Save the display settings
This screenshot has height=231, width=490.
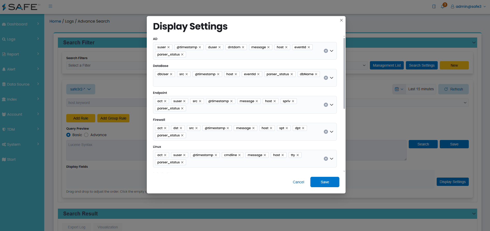[325, 182]
